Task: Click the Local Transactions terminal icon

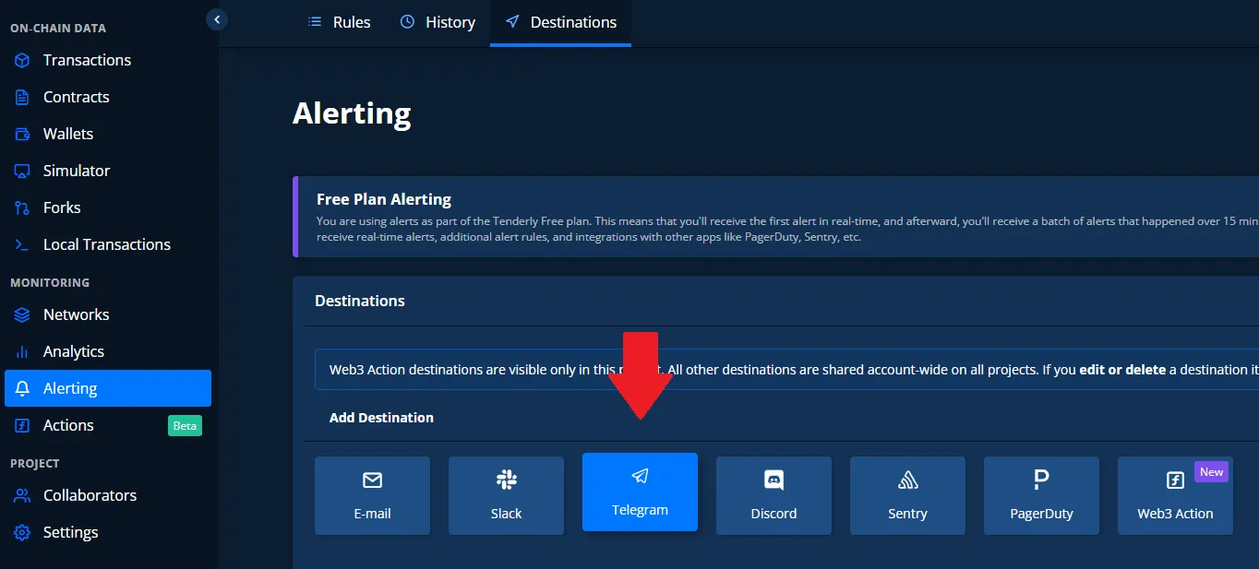Action: [x=23, y=244]
